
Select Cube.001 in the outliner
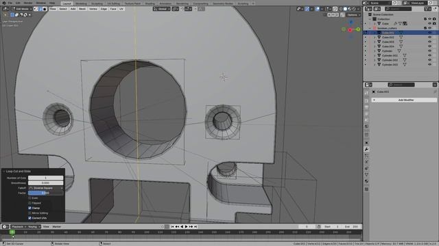coord(388,33)
